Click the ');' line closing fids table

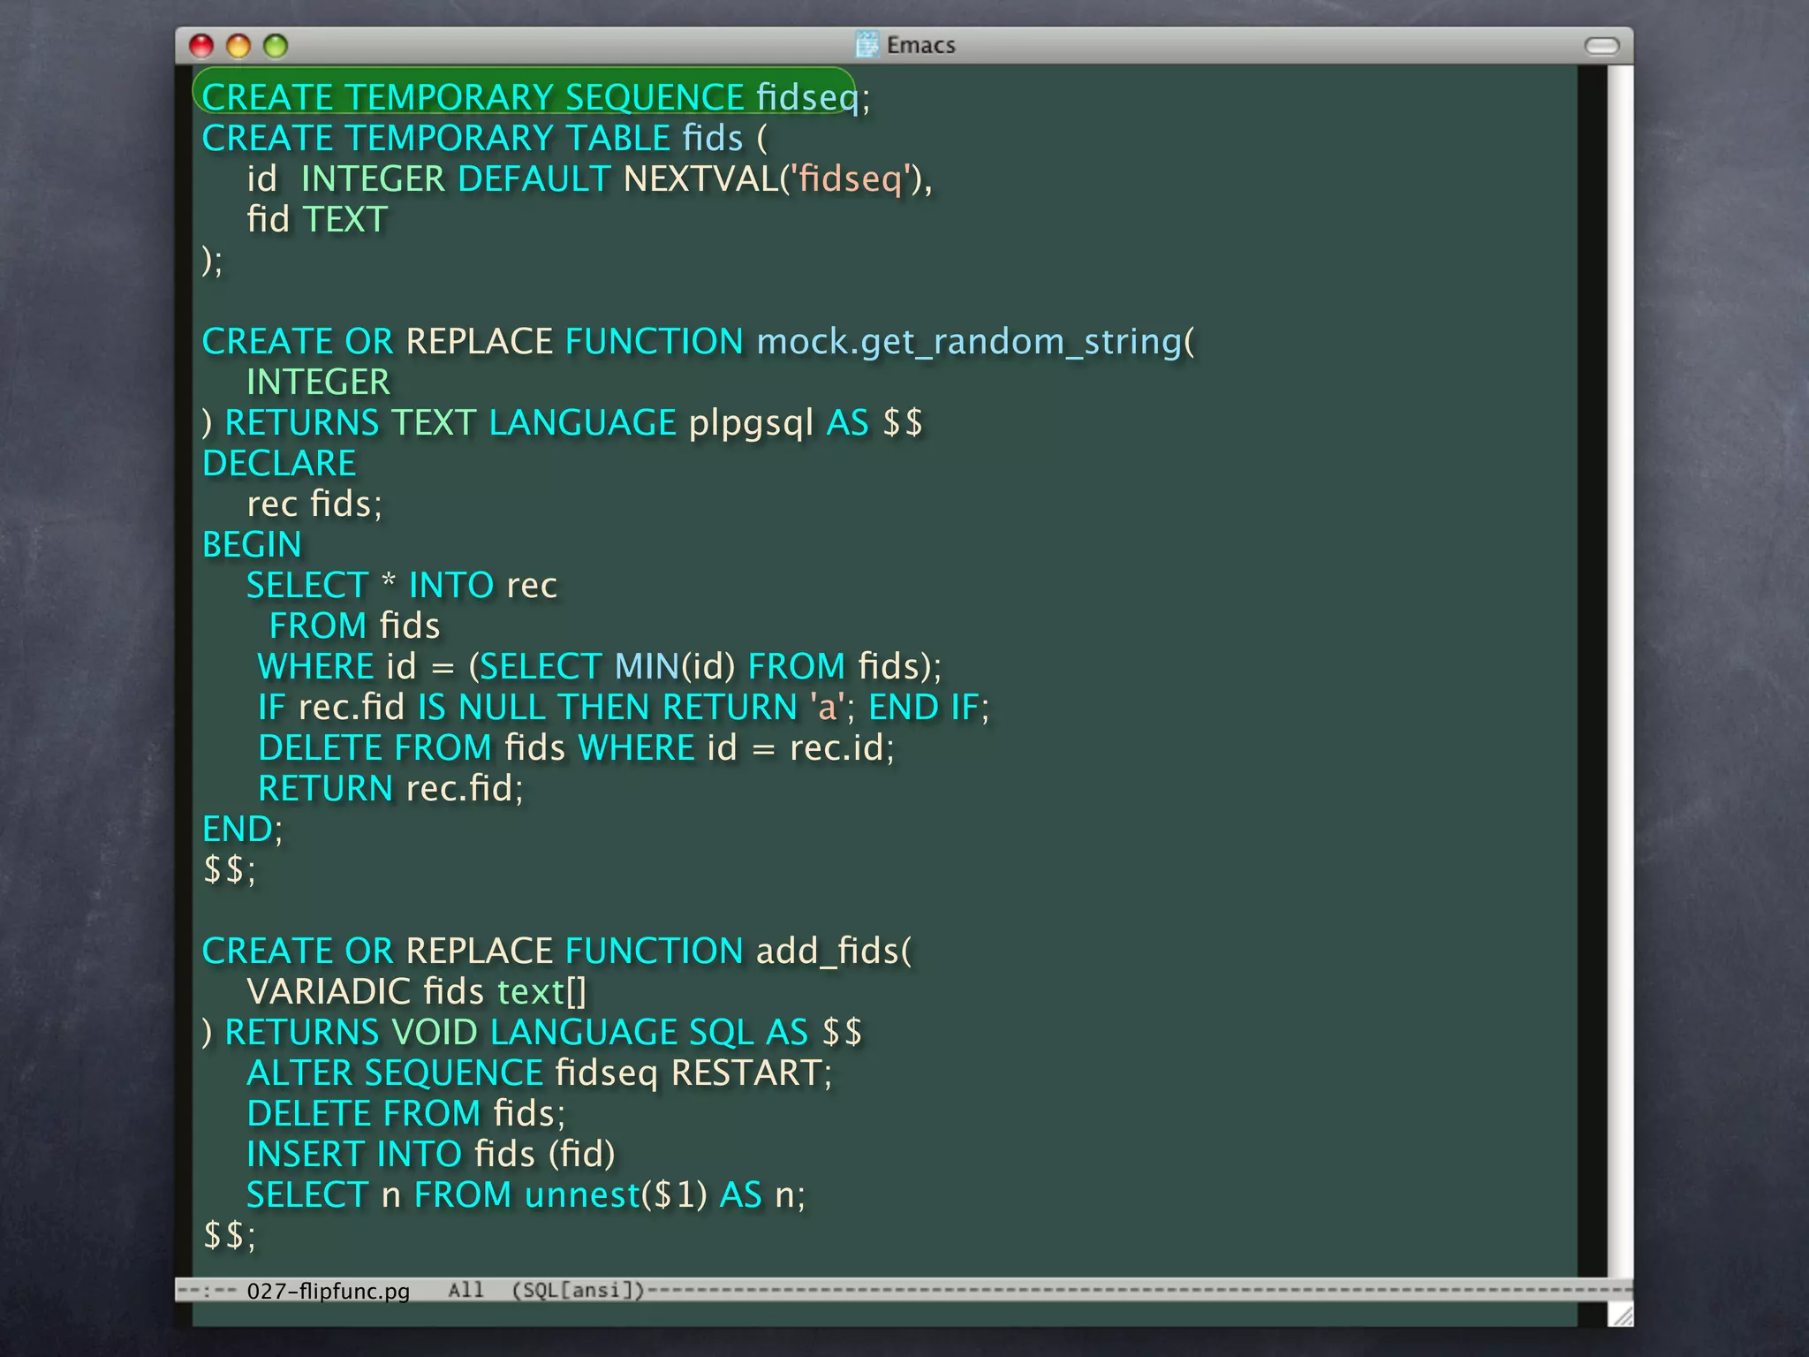[x=213, y=260]
